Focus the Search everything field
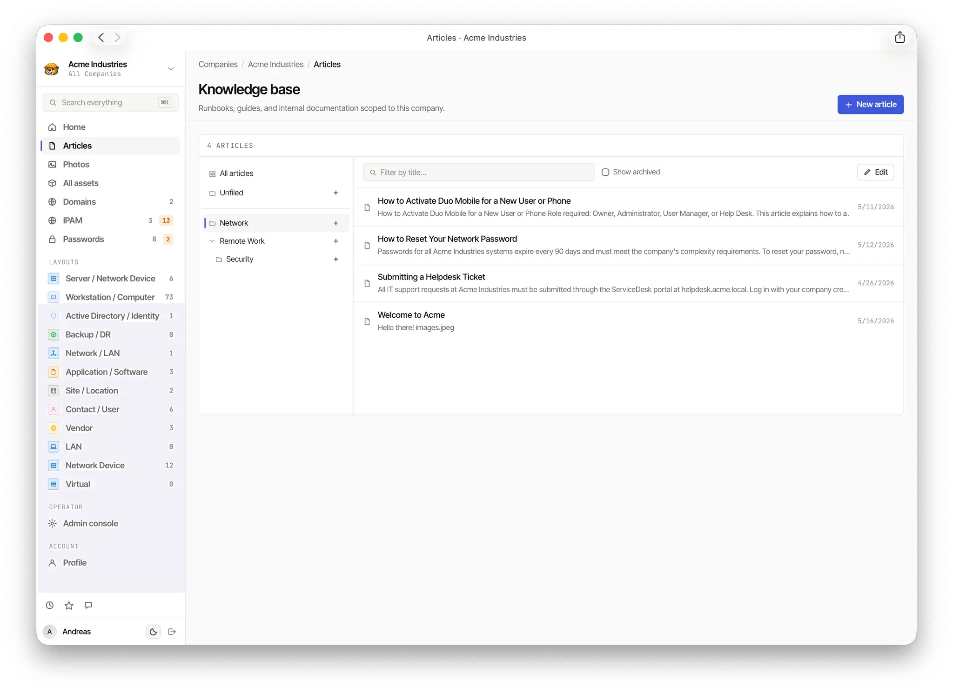 111,102
